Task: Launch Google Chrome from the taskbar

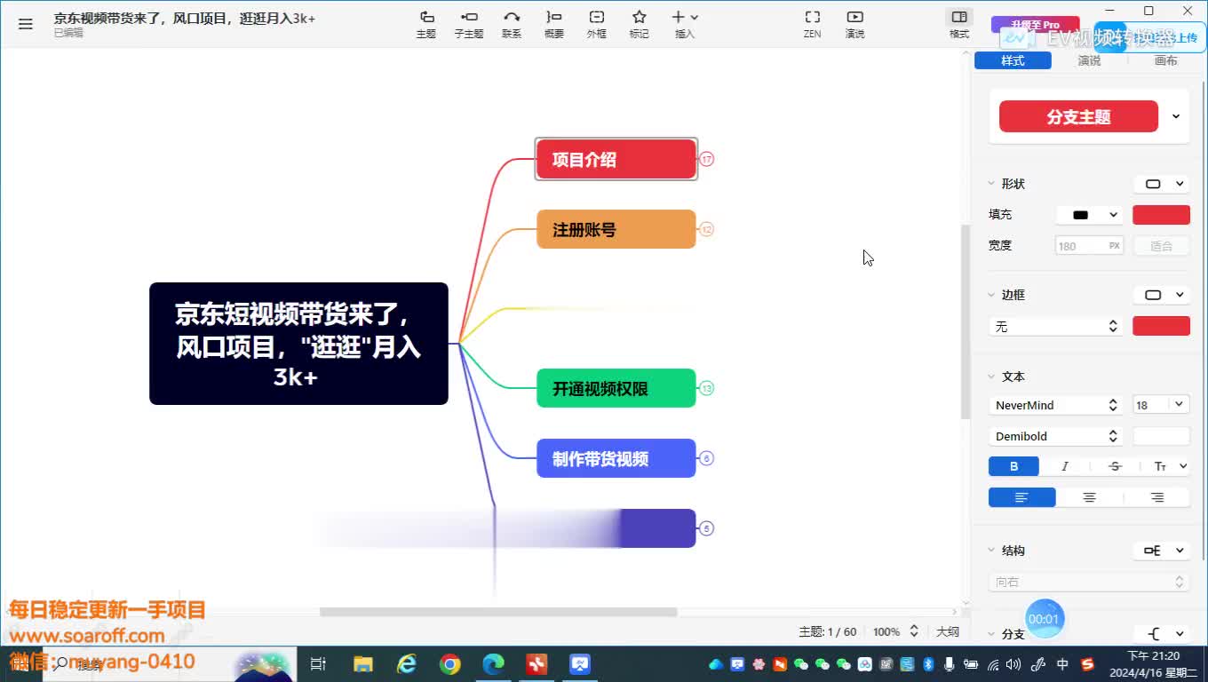Action: pos(450,664)
